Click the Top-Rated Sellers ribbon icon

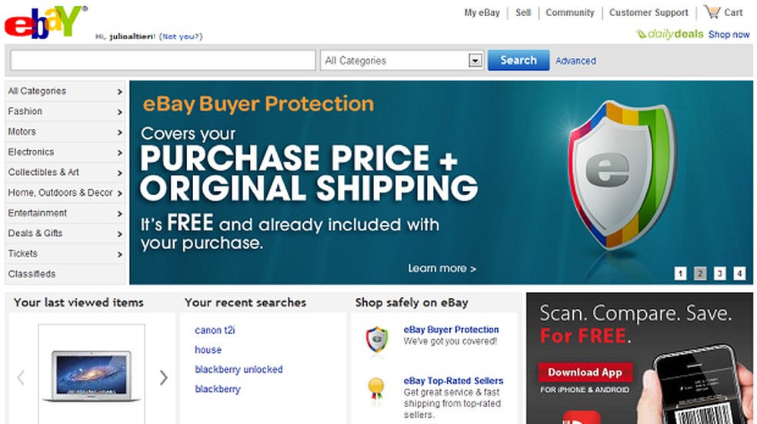pyautogui.click(x=375, y=386)
